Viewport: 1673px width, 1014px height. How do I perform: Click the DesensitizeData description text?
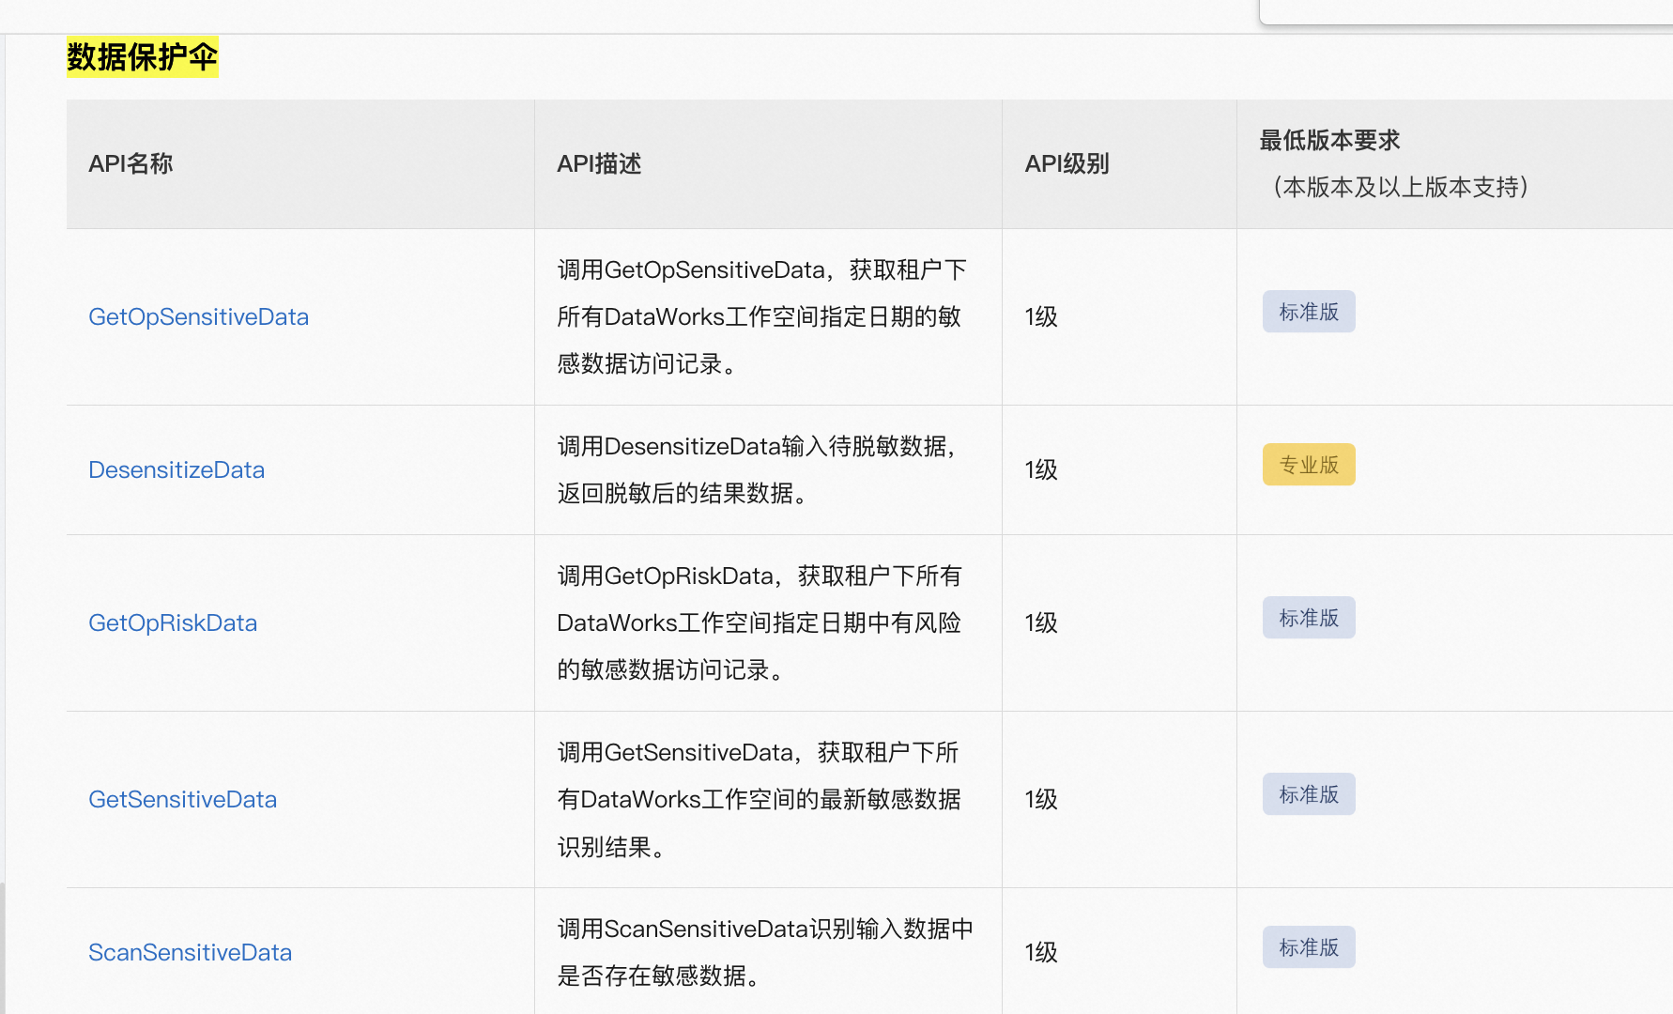(x=756, y=469)
